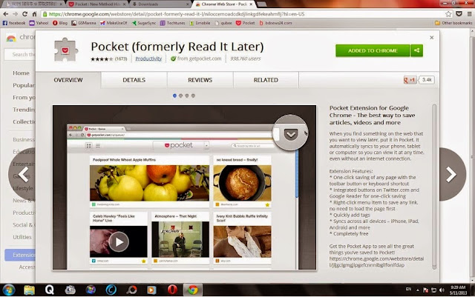The image size is (475, 297).
Task: Click the description panel scrollbar
Action: pyautogui.click(x=434, y=187)
